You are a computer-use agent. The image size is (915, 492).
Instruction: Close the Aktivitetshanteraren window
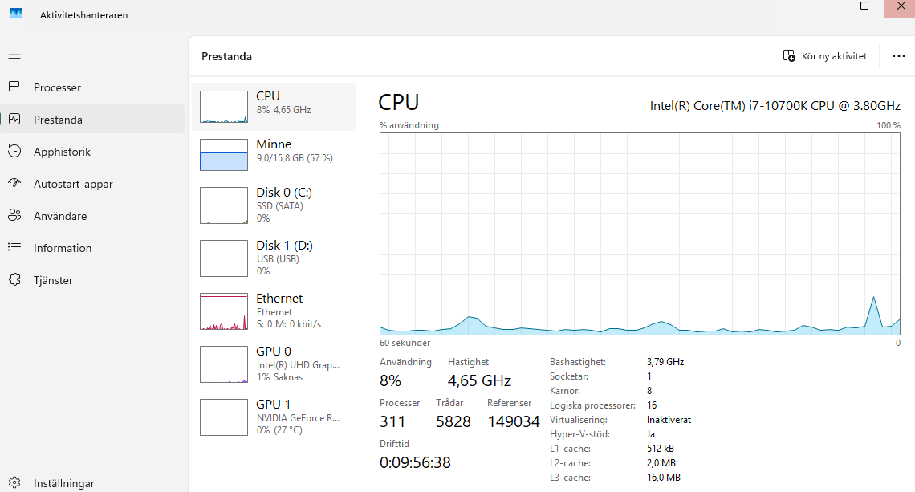click(901, 6)
